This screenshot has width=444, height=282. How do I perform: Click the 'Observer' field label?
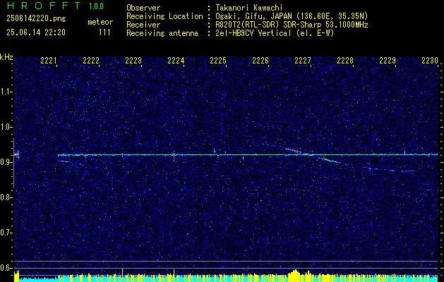coord(143,8)
